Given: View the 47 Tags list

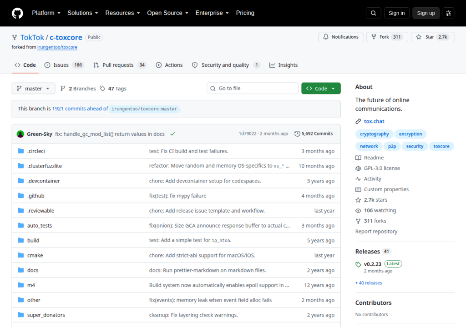Looking at the screenshot, I should pos(113,89).
